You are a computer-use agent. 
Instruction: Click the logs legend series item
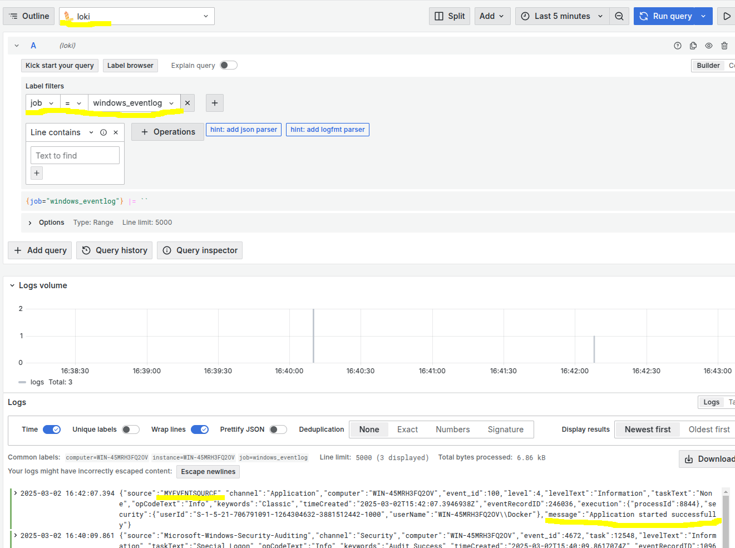click(x=37, y=382)
